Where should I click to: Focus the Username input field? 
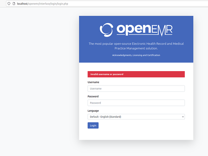(136, 89)
